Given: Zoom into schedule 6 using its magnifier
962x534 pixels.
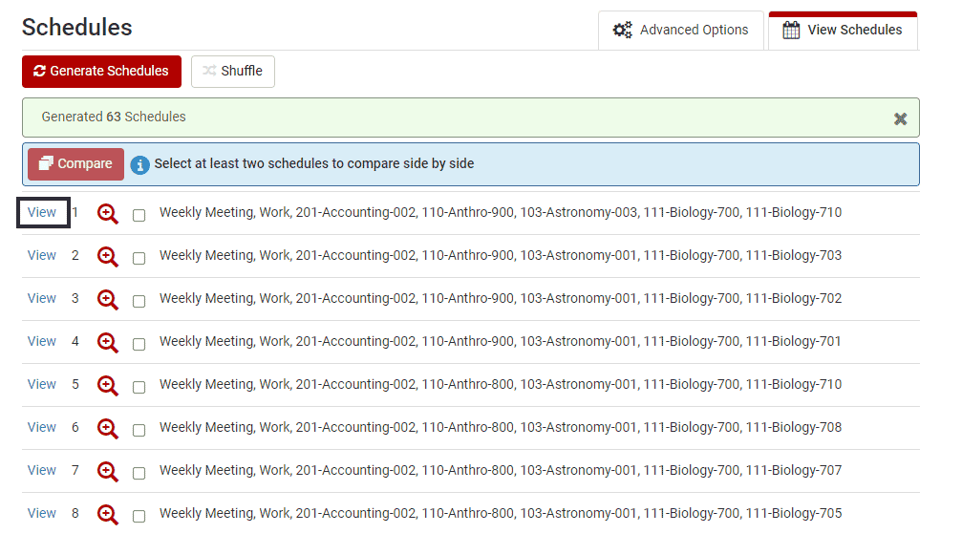Looking at the screenshot, I should tap(107, 428).
